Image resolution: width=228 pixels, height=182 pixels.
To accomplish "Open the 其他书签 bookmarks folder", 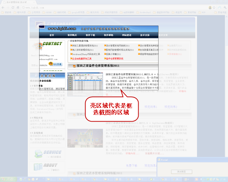I will 220,12.
